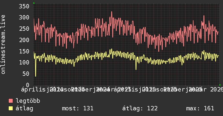This screenshot has height=116, width=223.
Task: Click the 300 y-axis label
Action: point(24,18)
